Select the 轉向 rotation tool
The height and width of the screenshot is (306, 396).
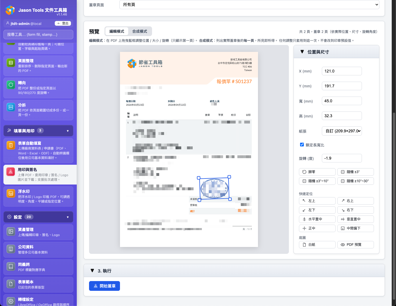pos(38,87)
